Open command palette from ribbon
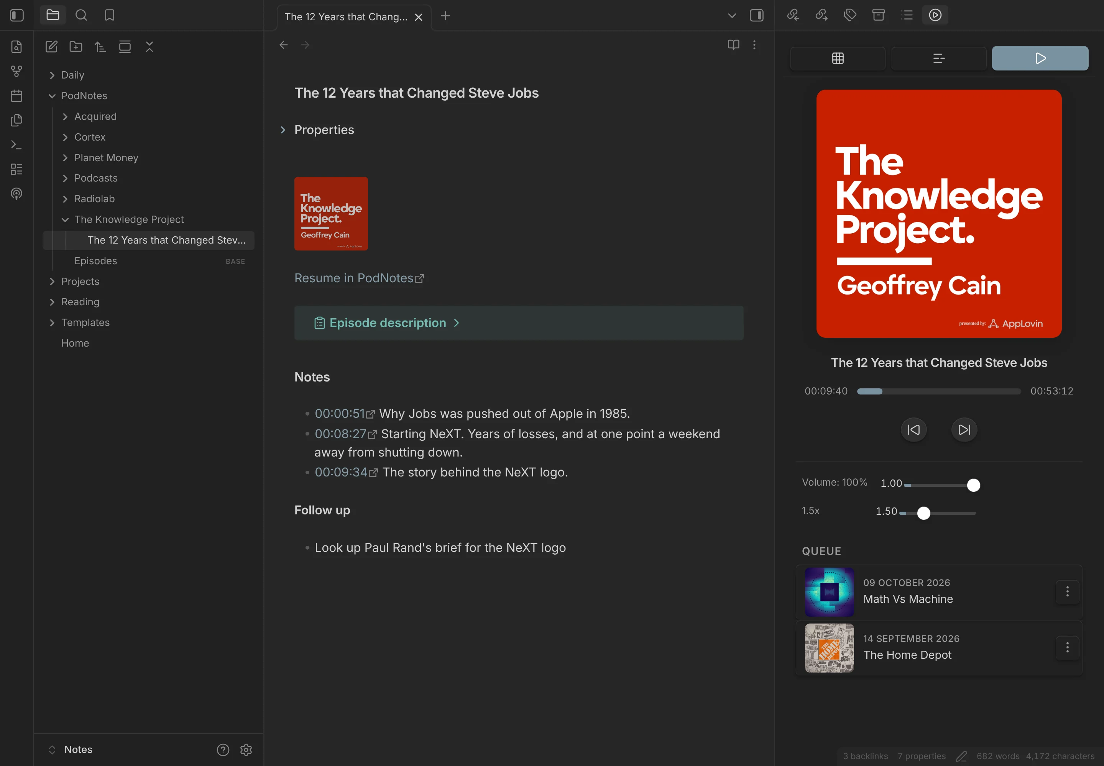 click(x=16, y=144)
